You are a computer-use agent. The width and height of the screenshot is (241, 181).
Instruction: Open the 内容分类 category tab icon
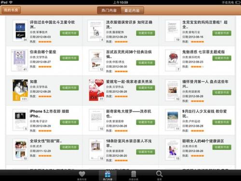(134, 175)
